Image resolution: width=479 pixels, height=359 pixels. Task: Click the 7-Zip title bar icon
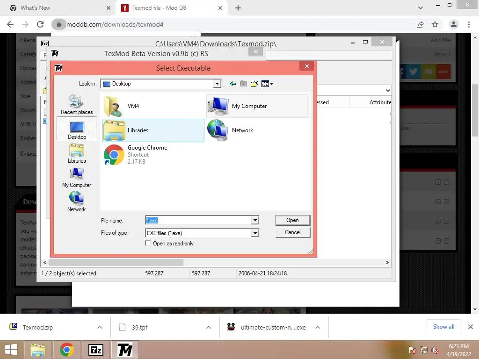pyautogui.click(x=45, y=43)
